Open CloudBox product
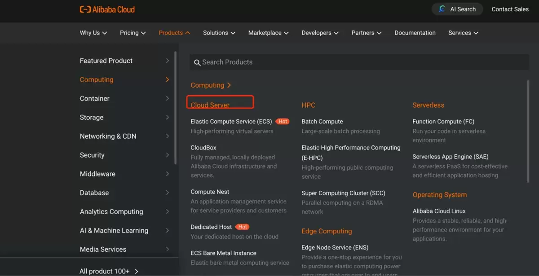The height and width of the screenshot is (276, 539). 203,148
